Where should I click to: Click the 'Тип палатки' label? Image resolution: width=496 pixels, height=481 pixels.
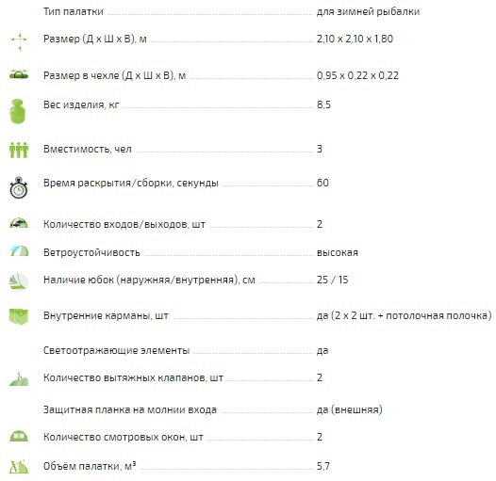(x=74, y=11)
